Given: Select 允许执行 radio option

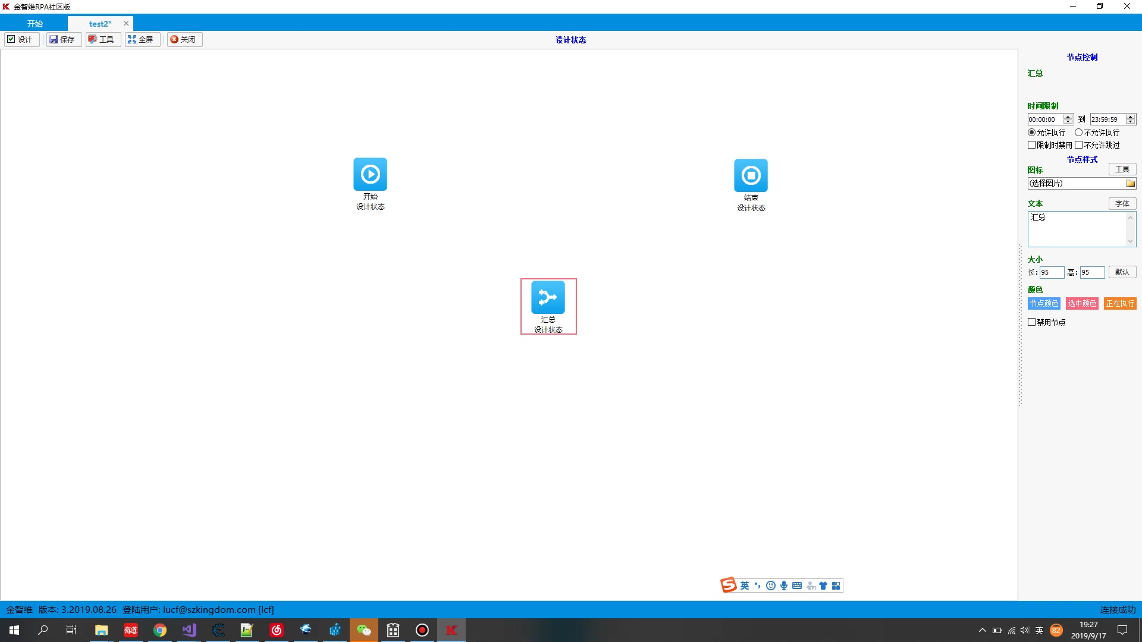Looking at the screenshot, I should (1046, 133).
